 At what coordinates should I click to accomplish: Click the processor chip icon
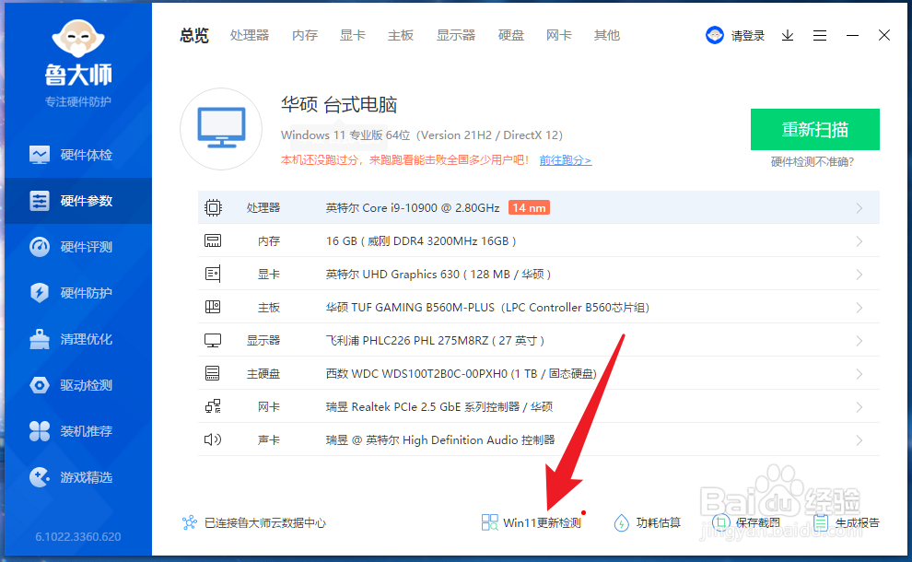(213, 207)
